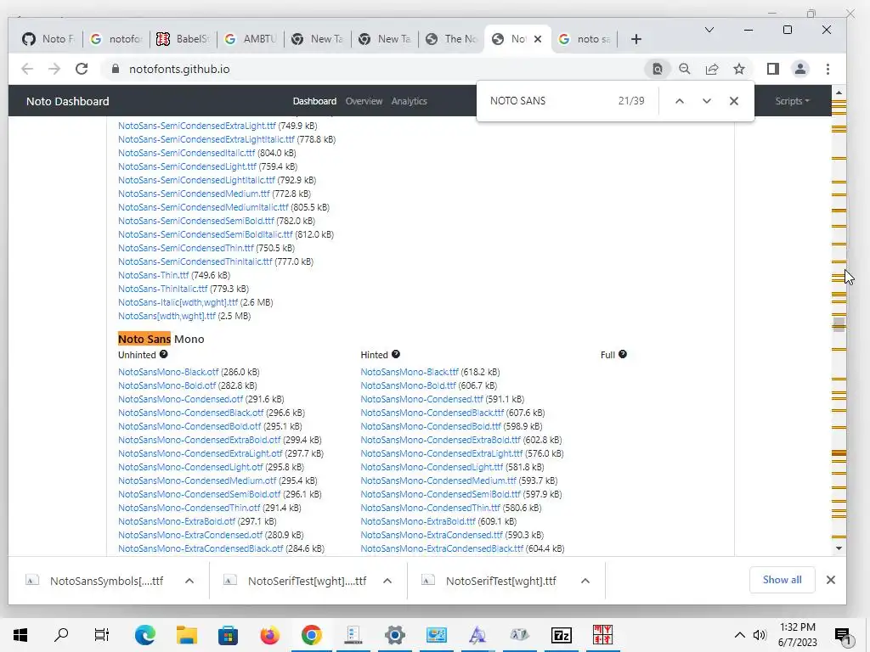Image resolution: width=870 pixels, height=652 pixels.
Task: Open Microsoft Store from taskbar
Action: 228,635
